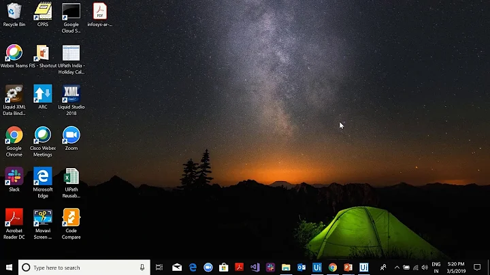Select the Liquid XML Data Binder icon

pos(14,100)
